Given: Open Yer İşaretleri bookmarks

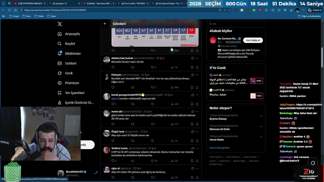Looking at the screenshot, I should point(71,93).
